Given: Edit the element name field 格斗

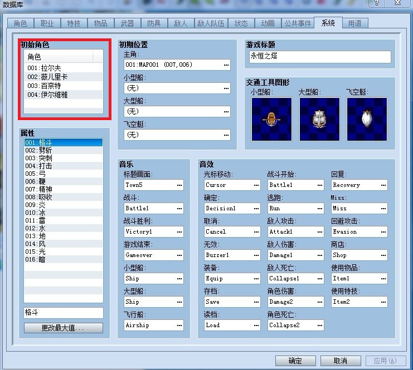Looking at the screenshot, I should tap(64, 313).
